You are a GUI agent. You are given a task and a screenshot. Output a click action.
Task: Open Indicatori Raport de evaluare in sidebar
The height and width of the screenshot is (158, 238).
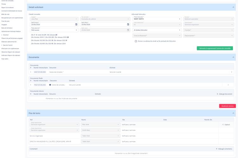11,55
